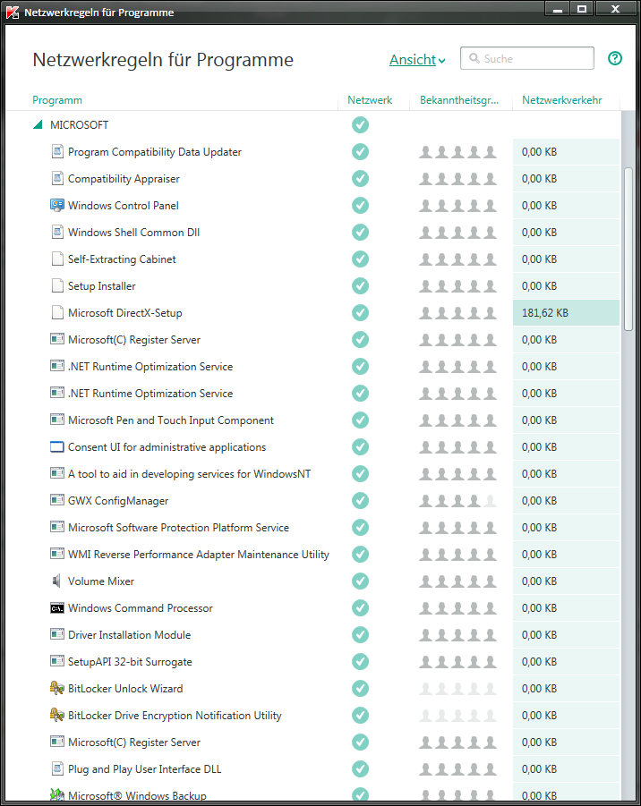This screenshot has width=641, height=806.
Task: Toggle network status for Microsoft DirectX-Setup
Action: click(x=360, y=312)
